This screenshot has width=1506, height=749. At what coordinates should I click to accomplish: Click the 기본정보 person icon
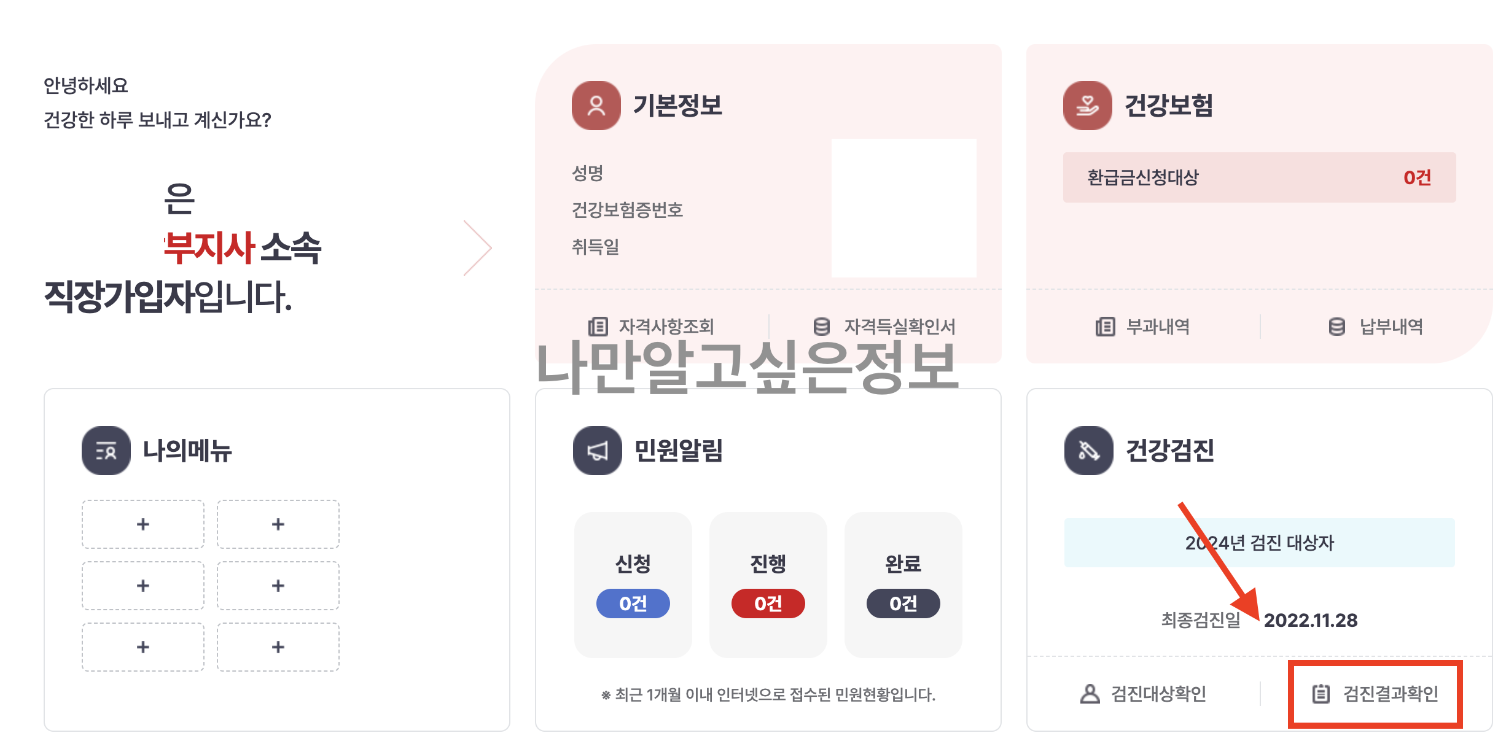click(x=595, y=105)
